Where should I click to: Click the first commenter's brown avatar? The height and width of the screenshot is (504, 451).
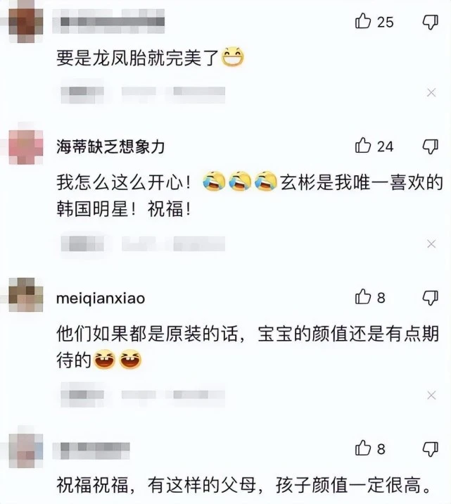pyautogui.click(x=26, y=25)
